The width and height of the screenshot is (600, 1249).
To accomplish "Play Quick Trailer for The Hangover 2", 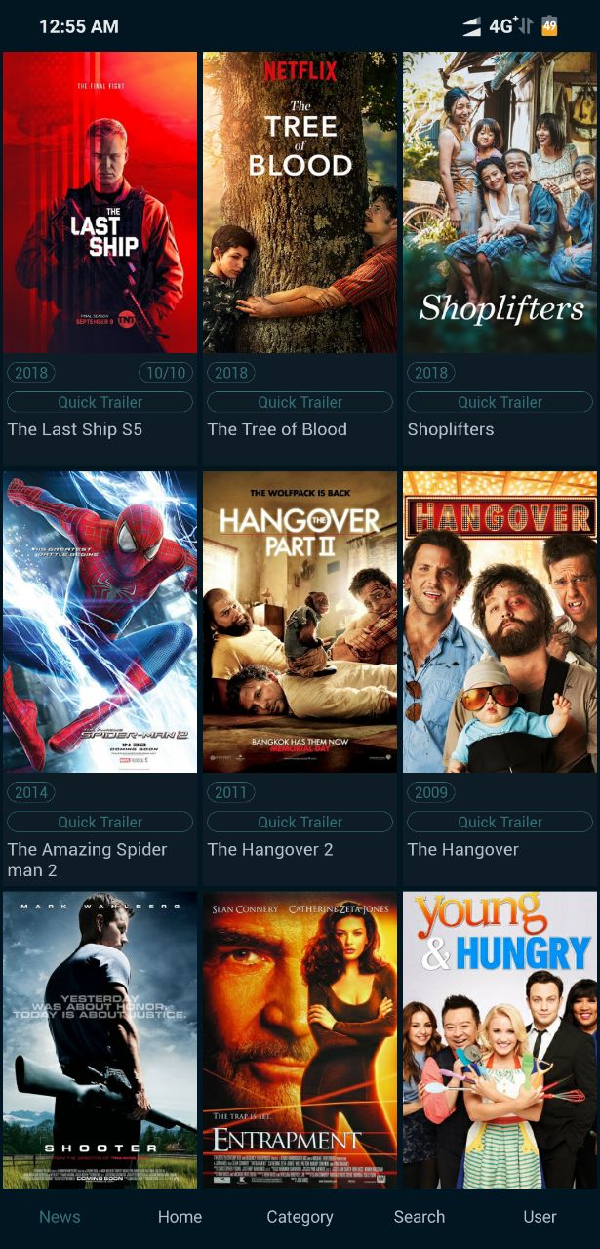I will click(300, 822).
